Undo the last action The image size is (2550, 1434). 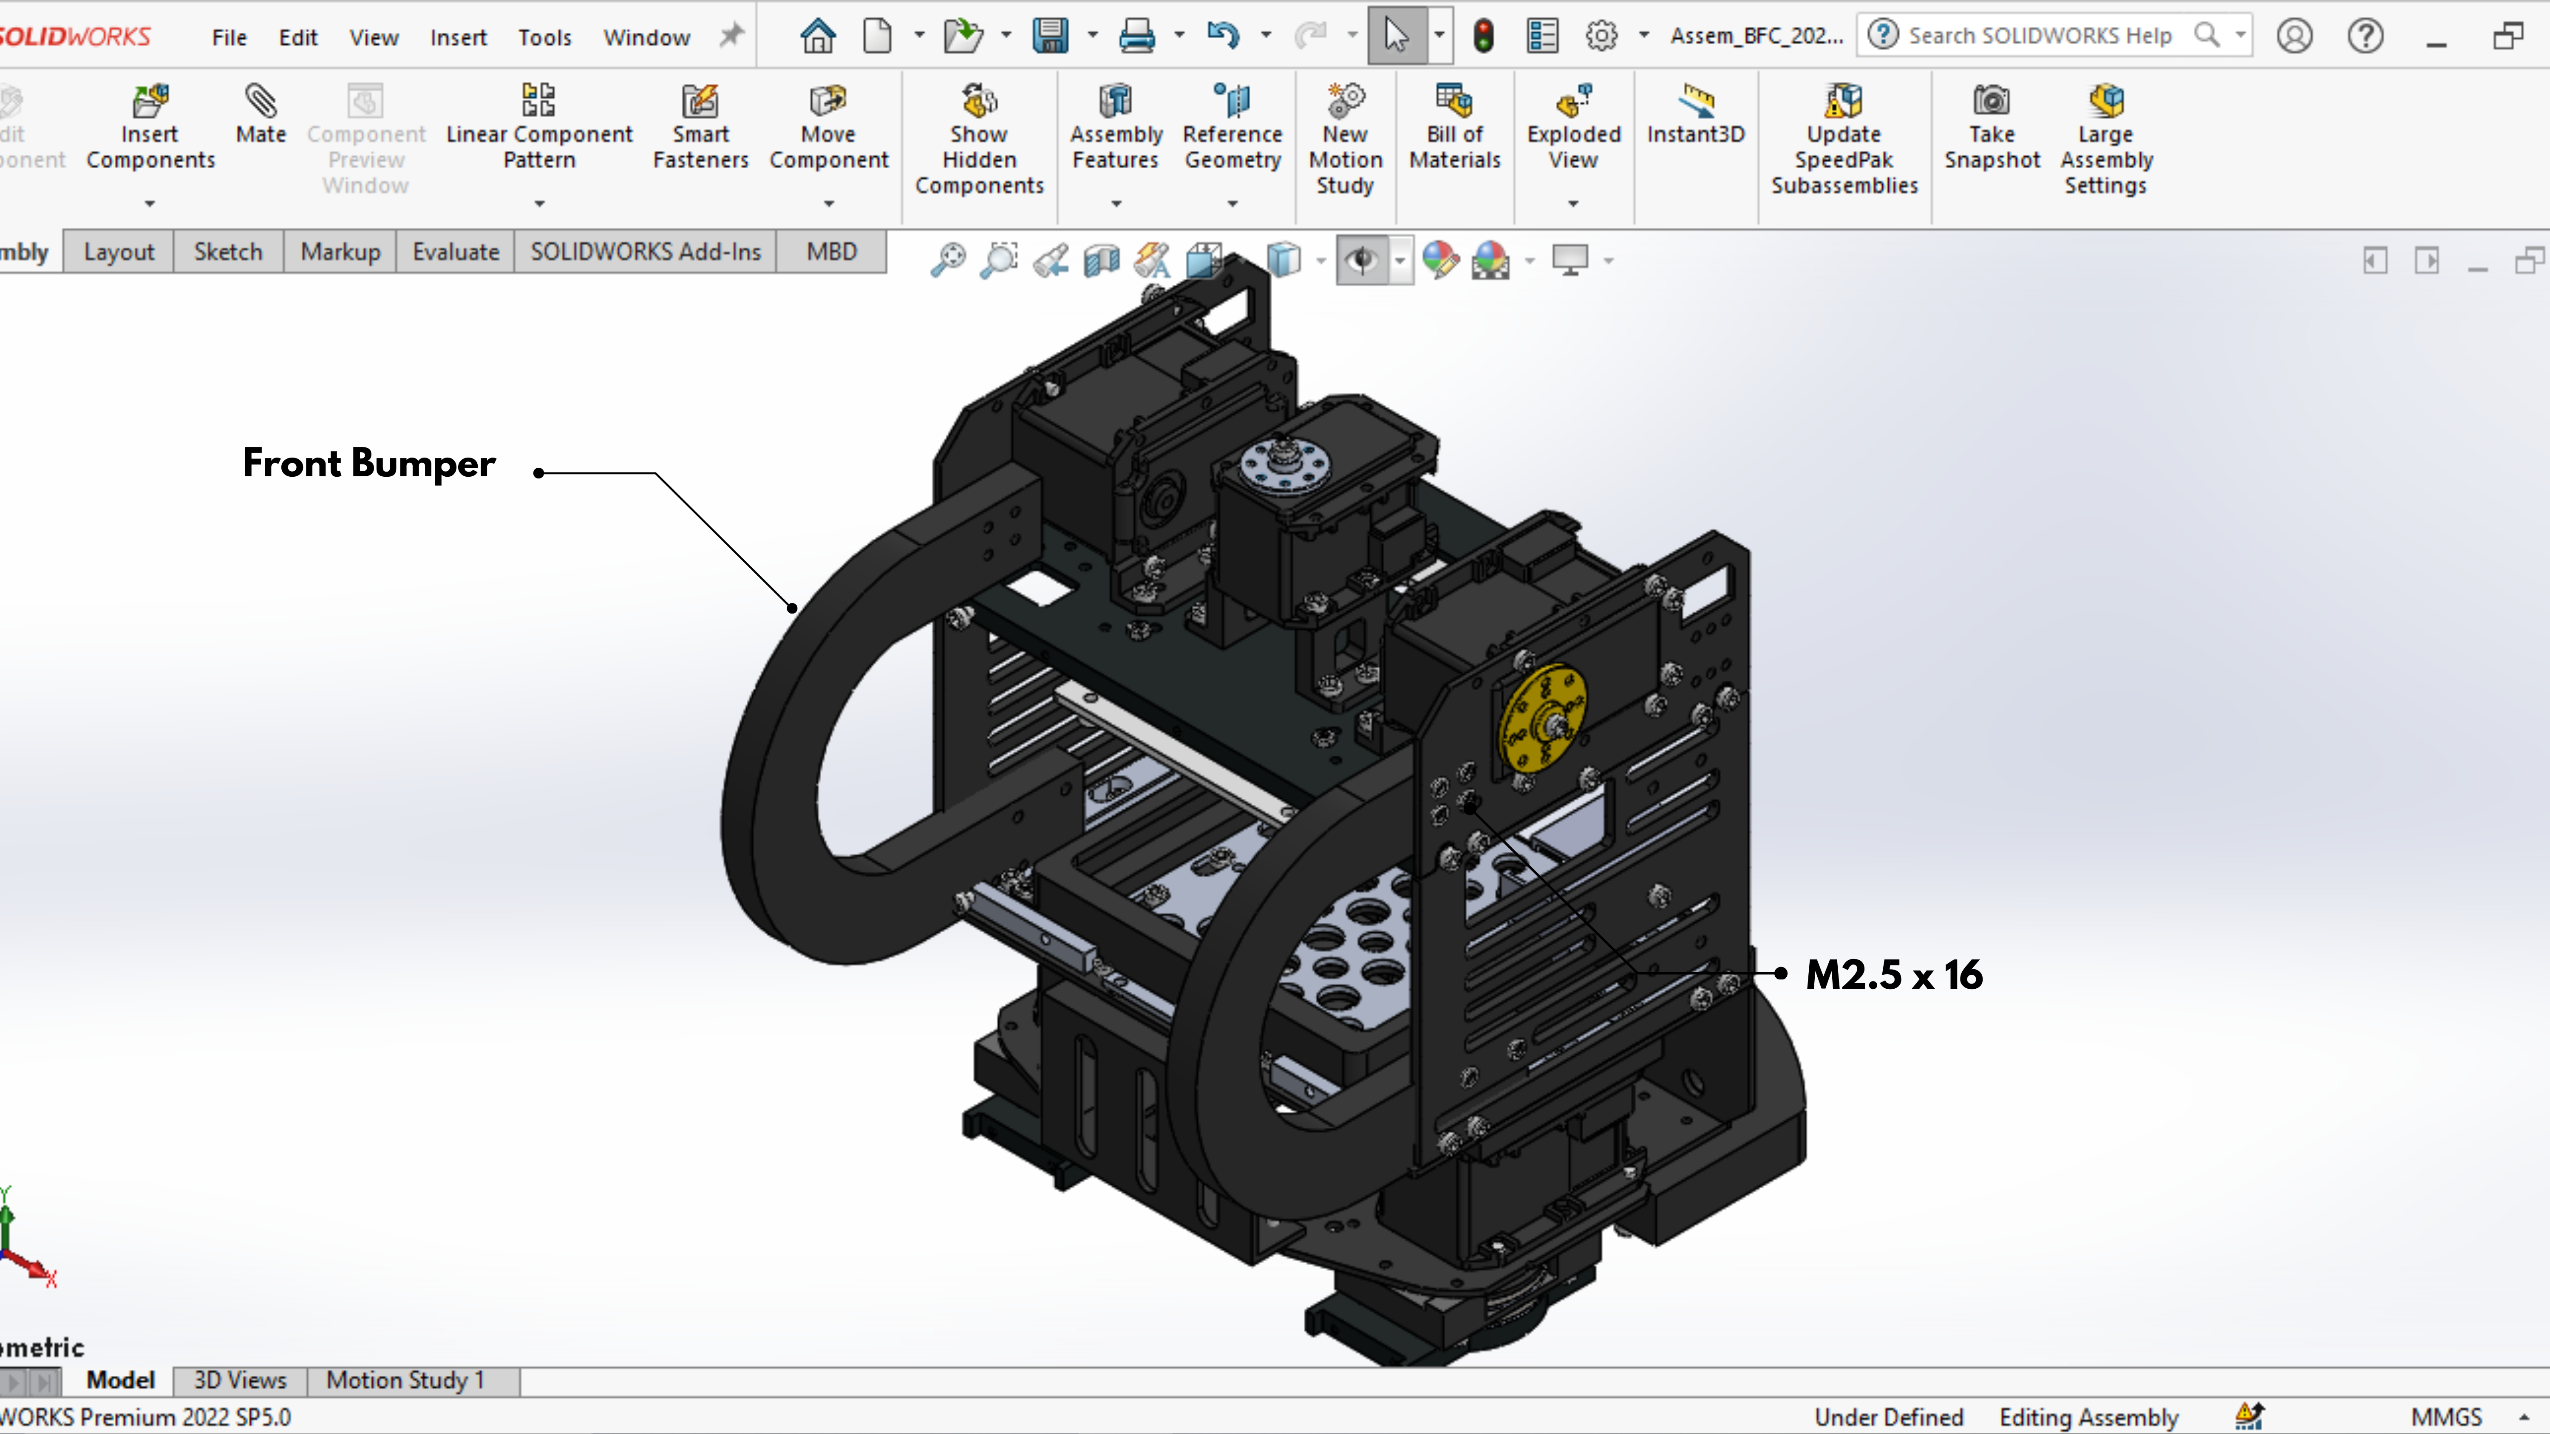pyautogui.click(x=1224, y=37)
